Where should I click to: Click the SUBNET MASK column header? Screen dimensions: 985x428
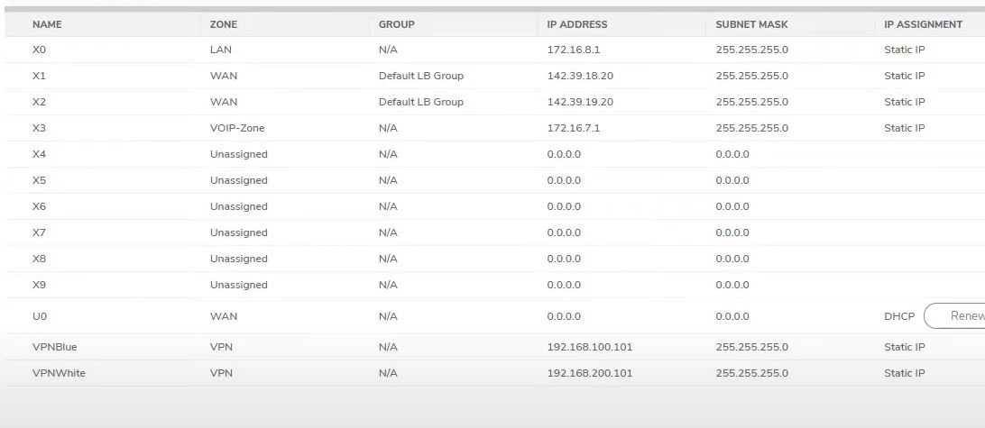751,24
